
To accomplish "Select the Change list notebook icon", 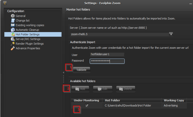I will (13, 21).
